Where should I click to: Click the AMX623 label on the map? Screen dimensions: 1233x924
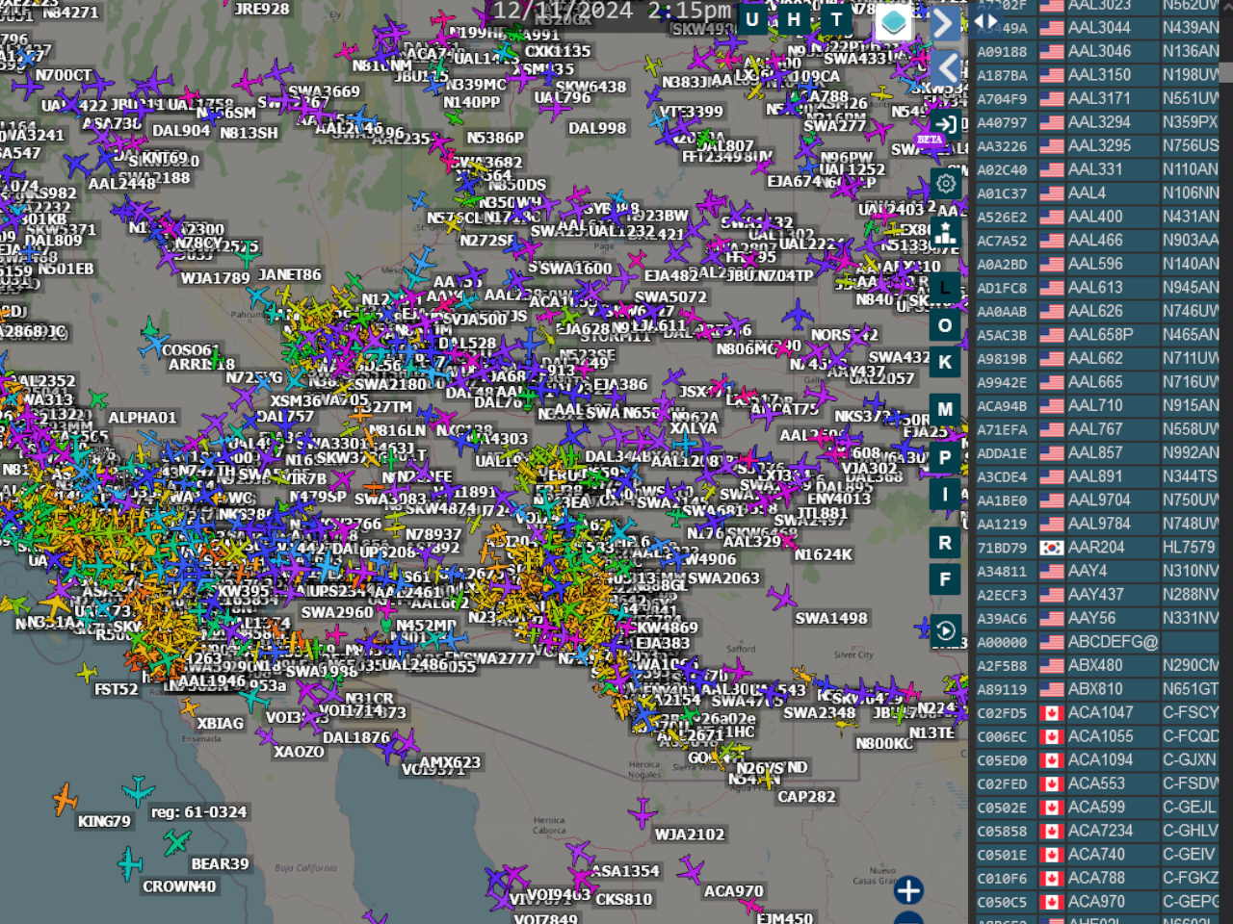pos(450,762)
